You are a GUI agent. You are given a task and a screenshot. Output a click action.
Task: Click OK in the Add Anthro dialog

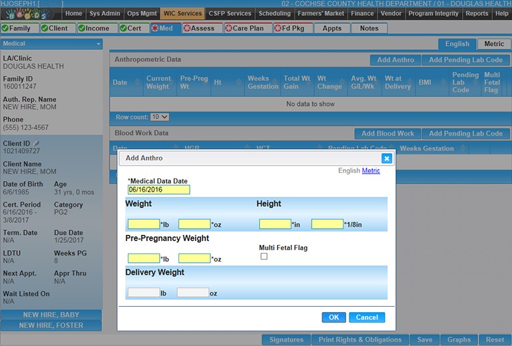pos(333,317)
